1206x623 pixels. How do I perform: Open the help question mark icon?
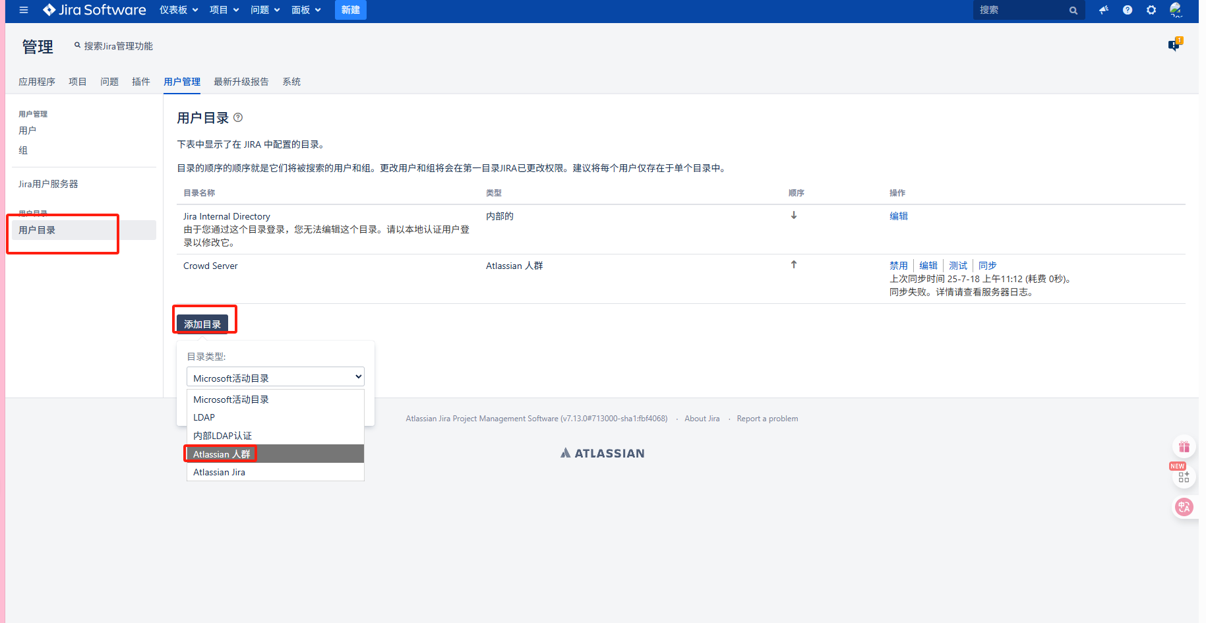tap(1128, 10)
